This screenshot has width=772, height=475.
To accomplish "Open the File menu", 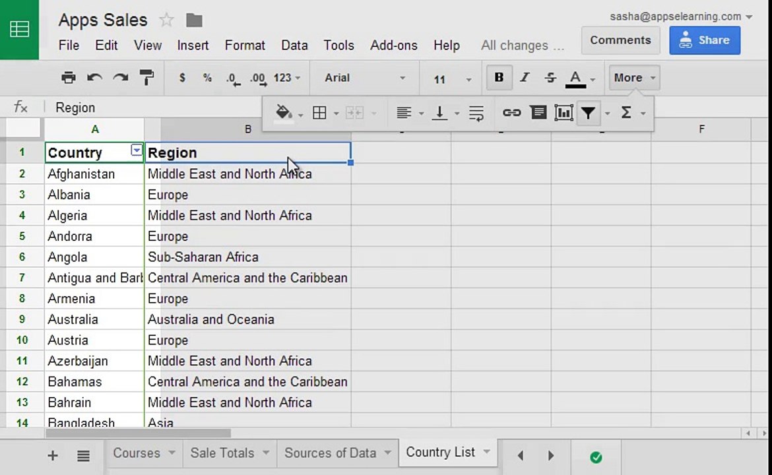I will [x=69, y=46].
